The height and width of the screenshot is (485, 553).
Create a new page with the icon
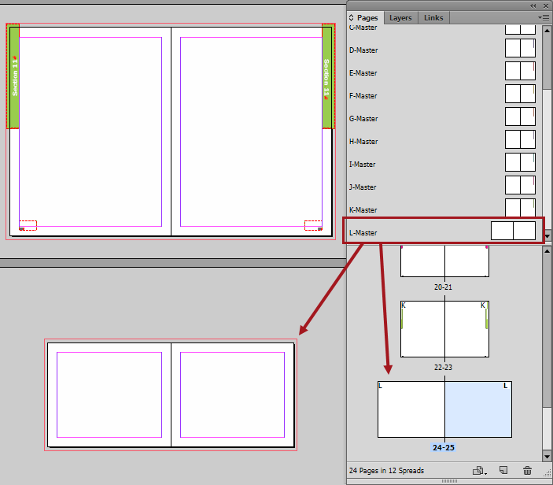(503, 470)
